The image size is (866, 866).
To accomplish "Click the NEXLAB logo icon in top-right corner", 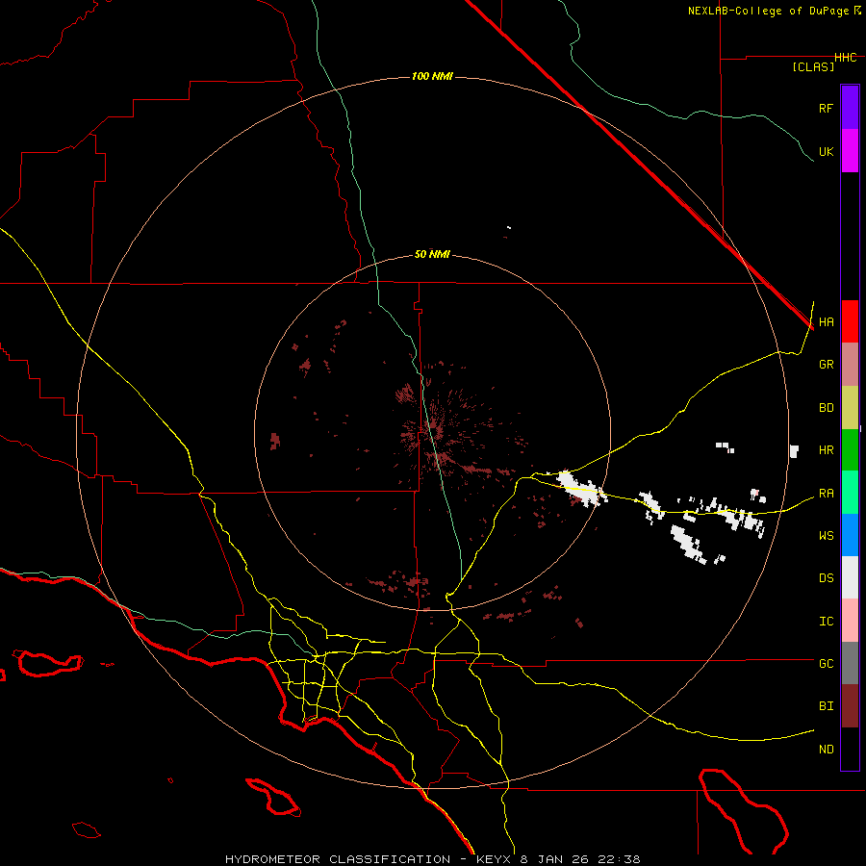I will (x=857, y=11).
